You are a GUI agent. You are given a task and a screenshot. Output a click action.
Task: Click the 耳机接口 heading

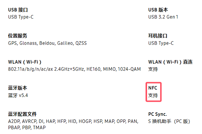(158, 36)
